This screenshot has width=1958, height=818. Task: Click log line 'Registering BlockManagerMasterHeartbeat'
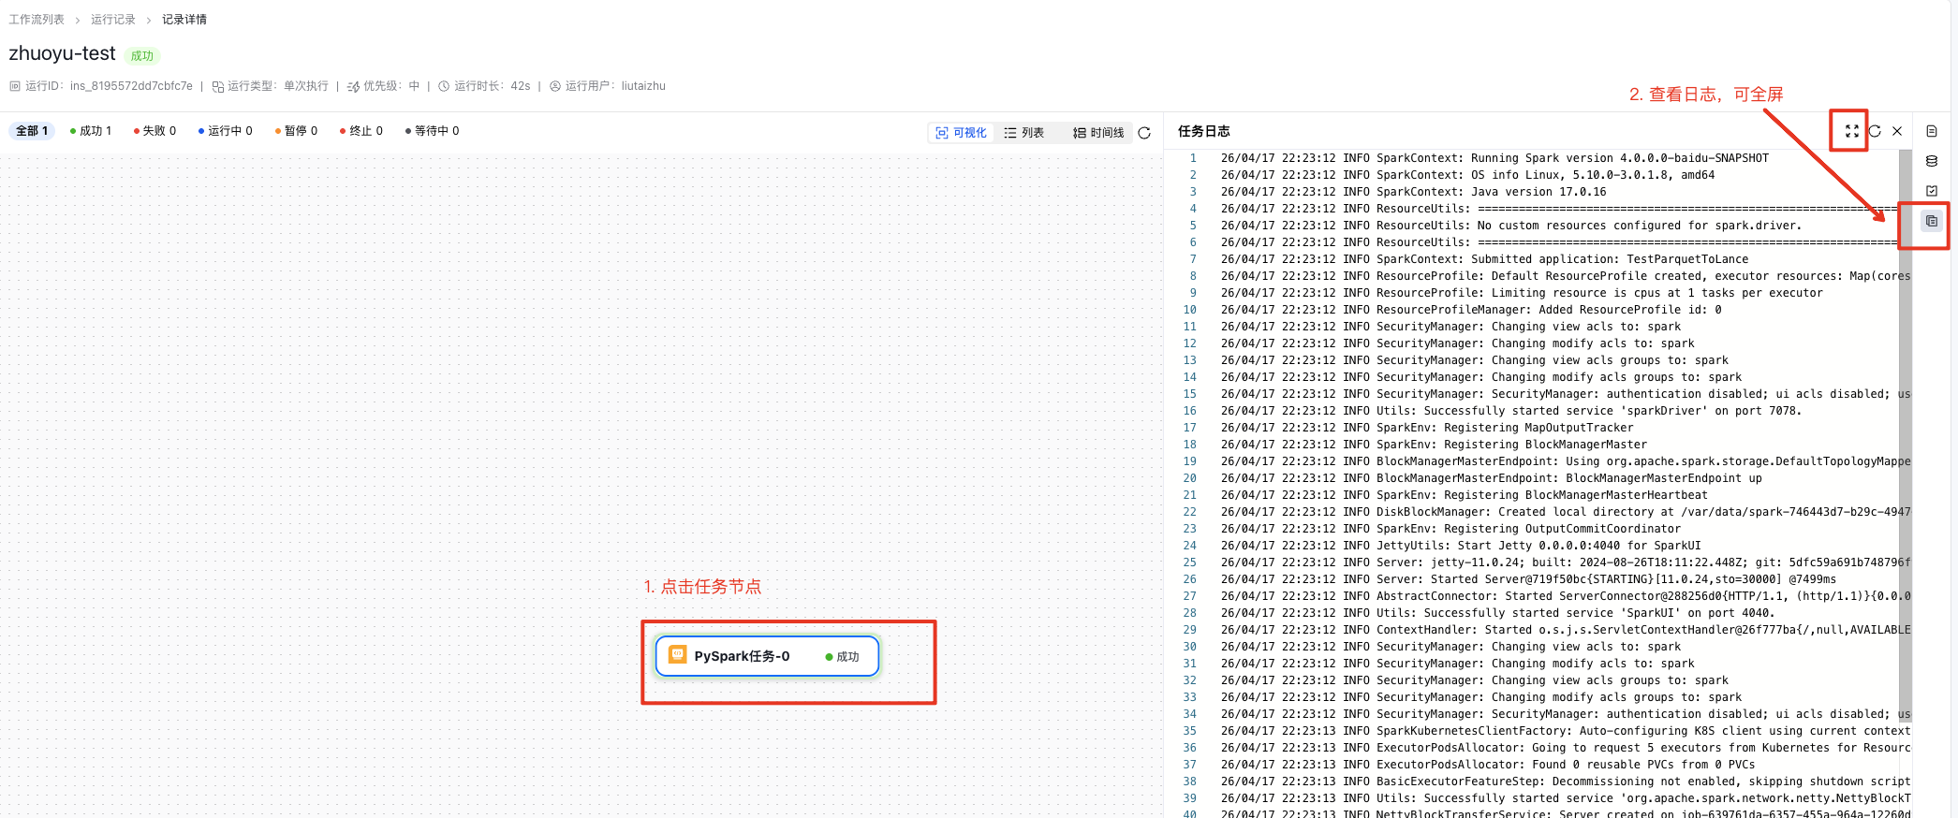1464,495
